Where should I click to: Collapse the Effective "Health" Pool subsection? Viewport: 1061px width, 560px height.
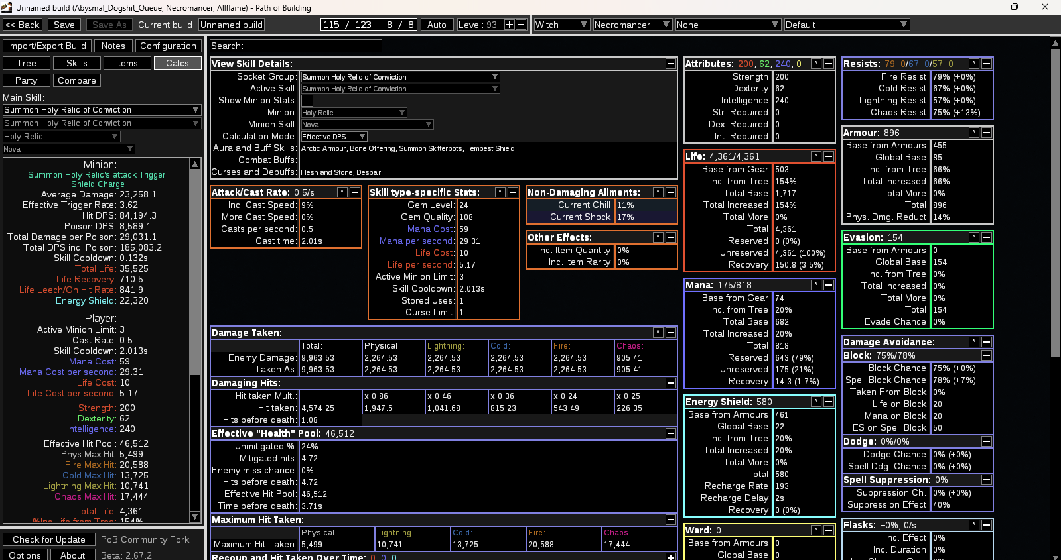point(671,433)
